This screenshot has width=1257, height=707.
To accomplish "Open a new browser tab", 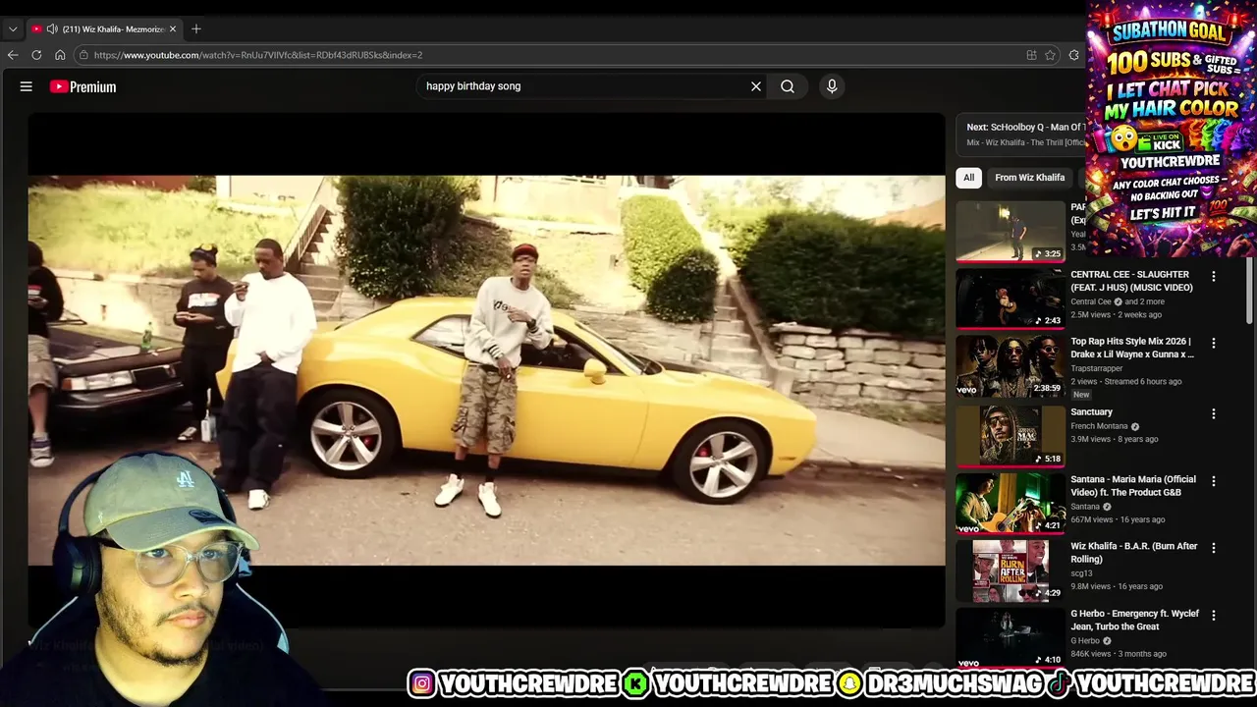I will coord(196,28).
